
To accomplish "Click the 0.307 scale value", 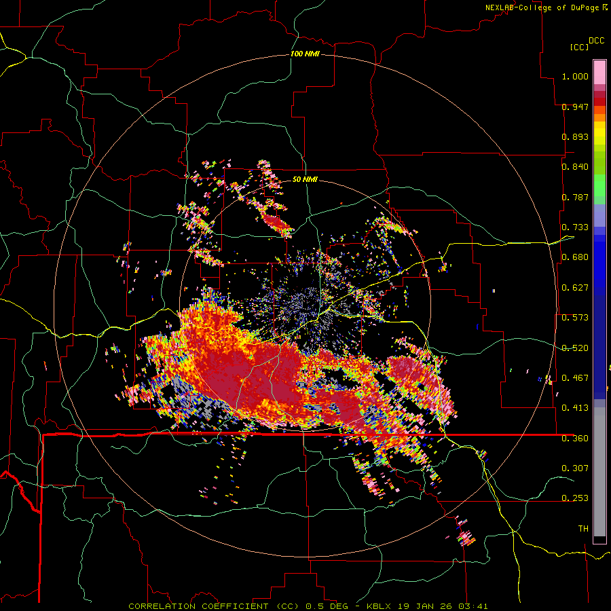I will click(575, 468).
